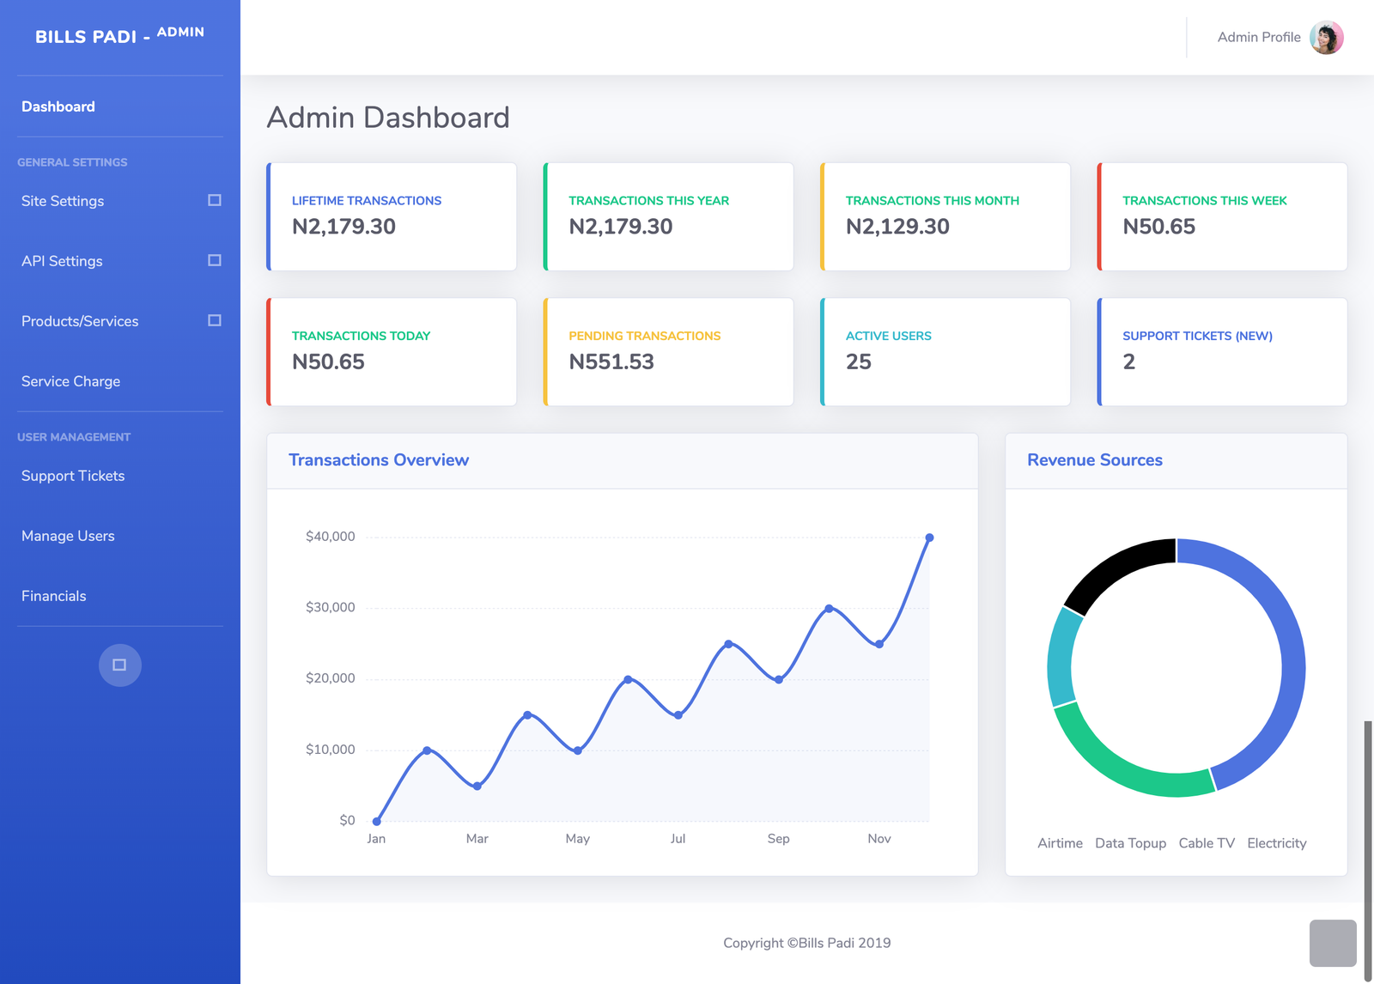Click the Revenue Sources heading
The width and height of the screenshot is (1374, 984).
[x=1095, y=460]
